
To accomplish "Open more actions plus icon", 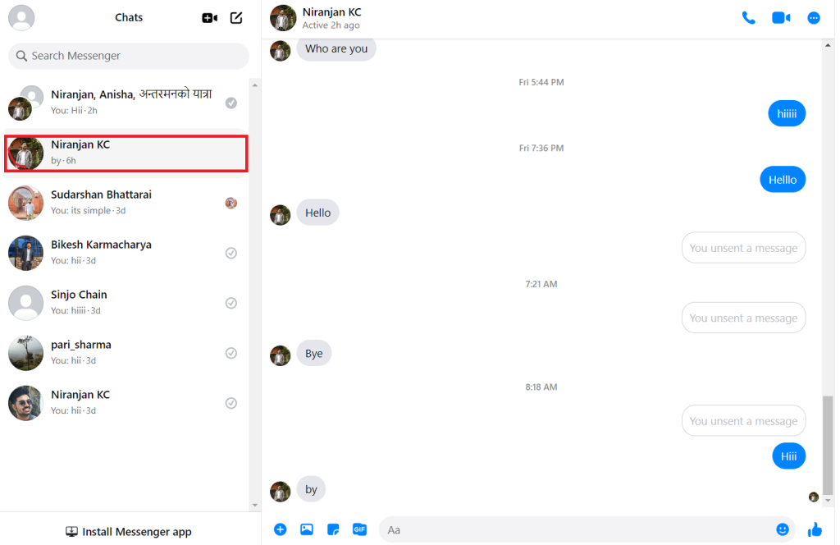I will coord(281,529).
